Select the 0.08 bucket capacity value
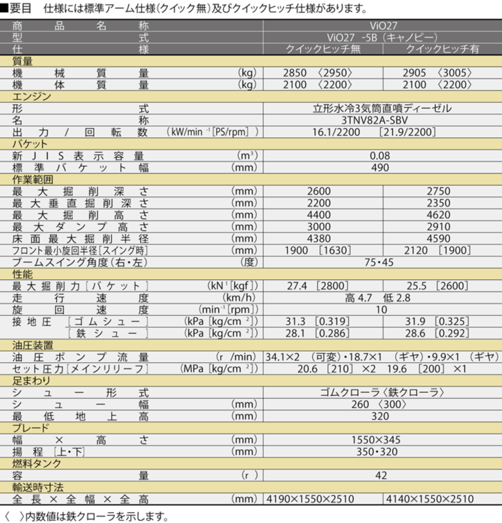 click(x=379, y=156)
